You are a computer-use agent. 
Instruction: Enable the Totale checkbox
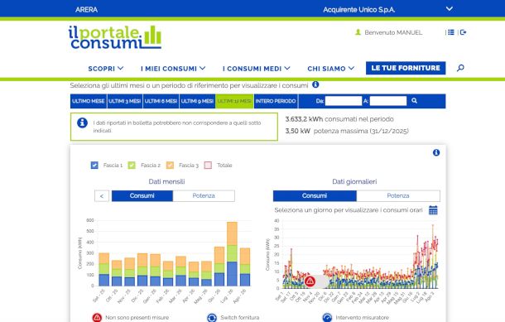(208, 166)
